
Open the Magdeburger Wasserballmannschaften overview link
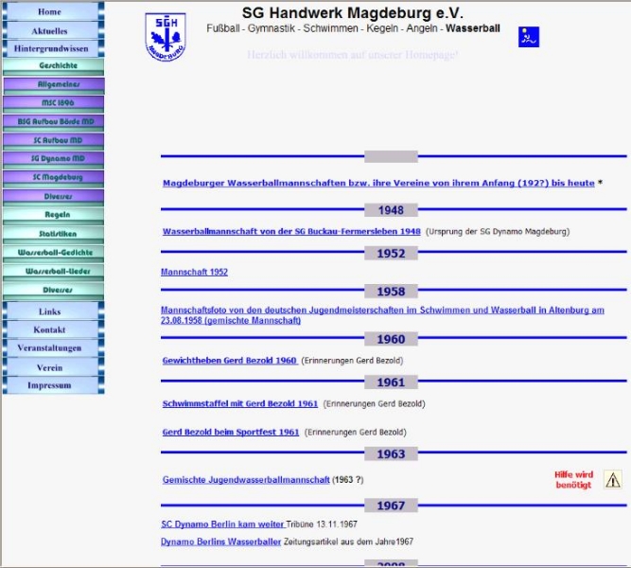tap(378, 183)
